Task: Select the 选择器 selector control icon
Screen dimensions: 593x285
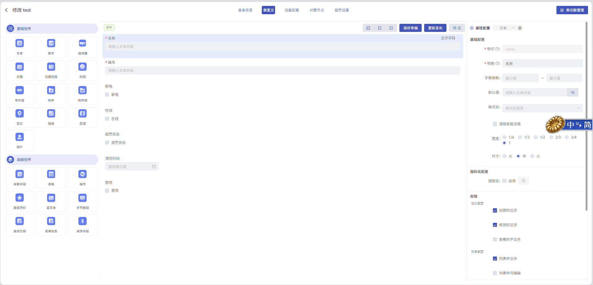Action: point(82,43)
